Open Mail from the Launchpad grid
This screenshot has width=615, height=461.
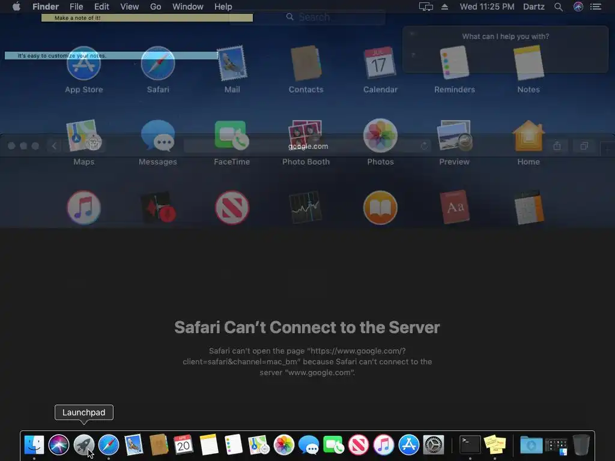coord(232,64)
